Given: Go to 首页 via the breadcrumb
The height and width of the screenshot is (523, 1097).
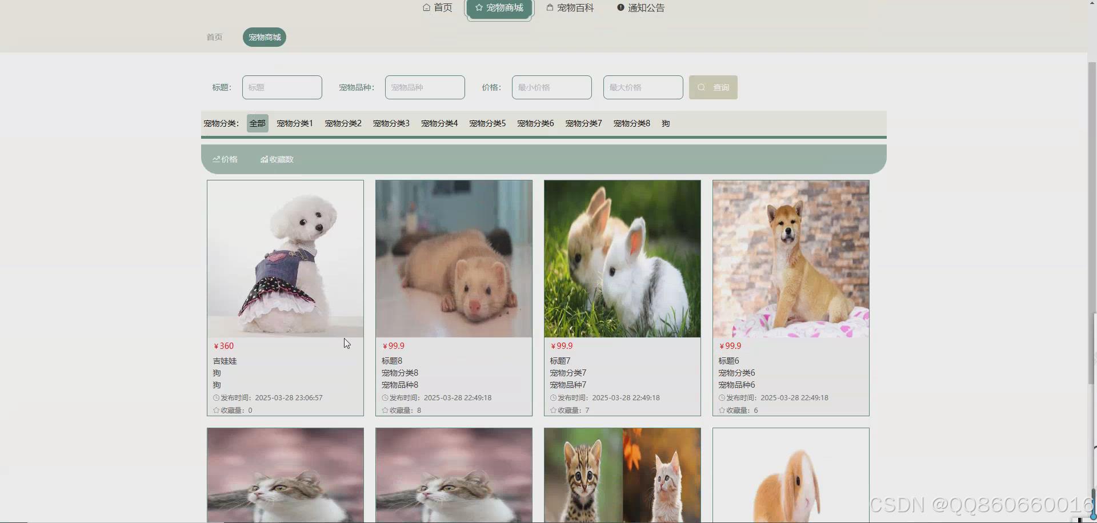Looking at the screenshot, I should tap(214, 37).
